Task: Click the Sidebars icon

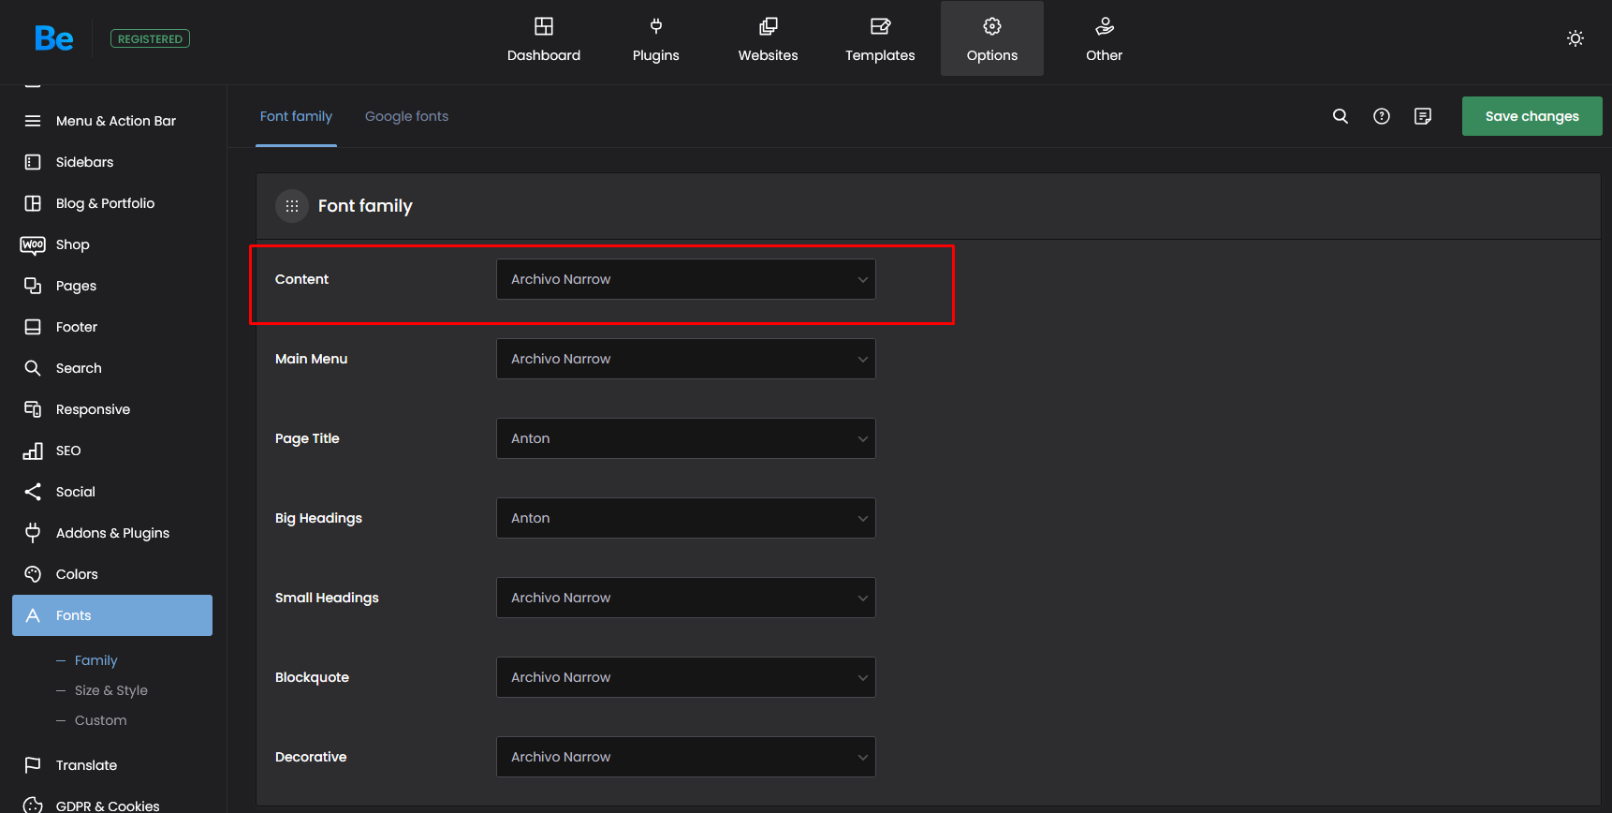Action: click(x=33, y=162)
